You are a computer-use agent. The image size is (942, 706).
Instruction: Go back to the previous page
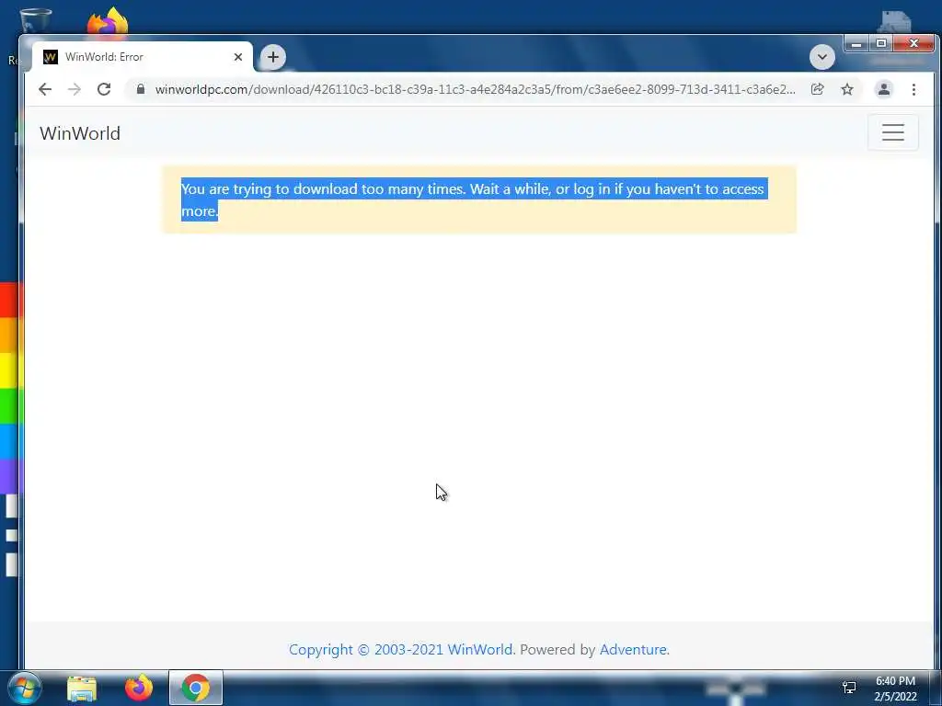(45, 89)
